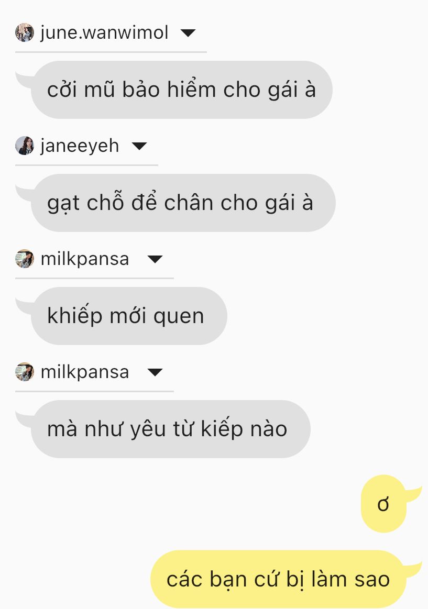Tap janeeyeh's avatar icon
This screenshot has width=428, height=609.
(25, 146)
